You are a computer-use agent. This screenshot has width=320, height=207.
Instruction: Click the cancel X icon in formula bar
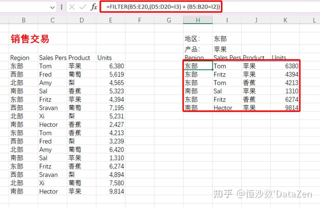[72, 7]
